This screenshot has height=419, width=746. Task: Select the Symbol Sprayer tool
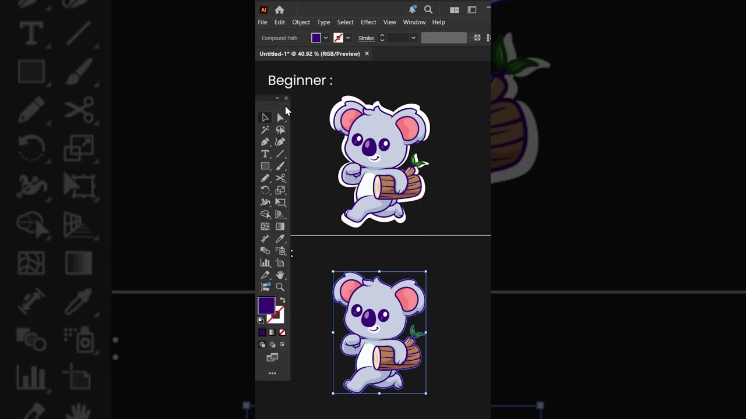pos(280,251)
